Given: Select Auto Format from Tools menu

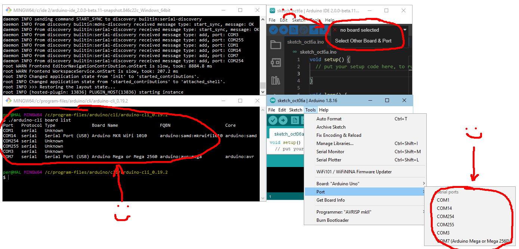Looking at the screenshot, I should point(365,119).
